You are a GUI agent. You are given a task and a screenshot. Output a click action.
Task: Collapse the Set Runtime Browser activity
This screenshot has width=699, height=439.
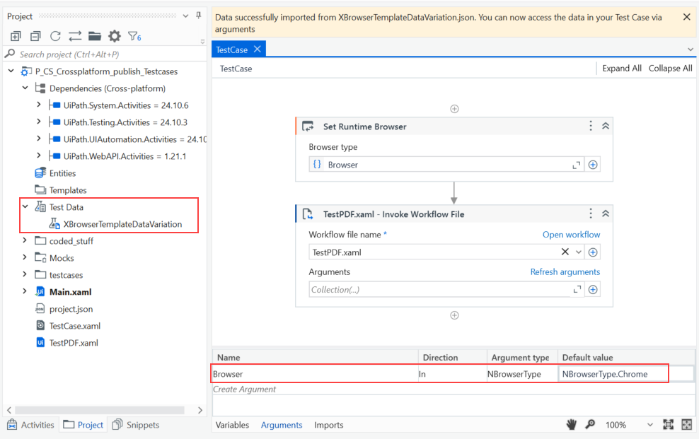(606, 126)
